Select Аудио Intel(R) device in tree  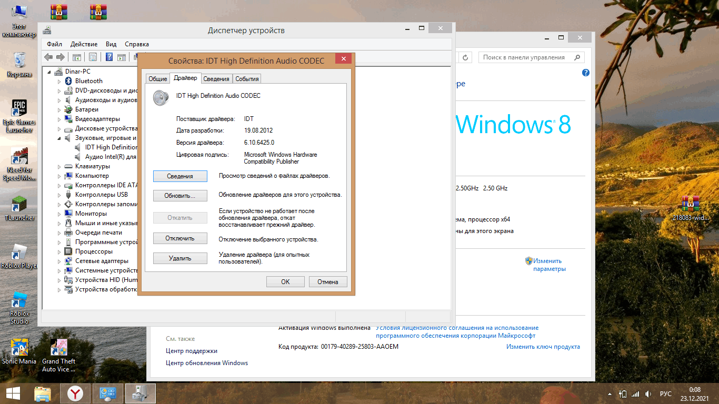[111, 157]
